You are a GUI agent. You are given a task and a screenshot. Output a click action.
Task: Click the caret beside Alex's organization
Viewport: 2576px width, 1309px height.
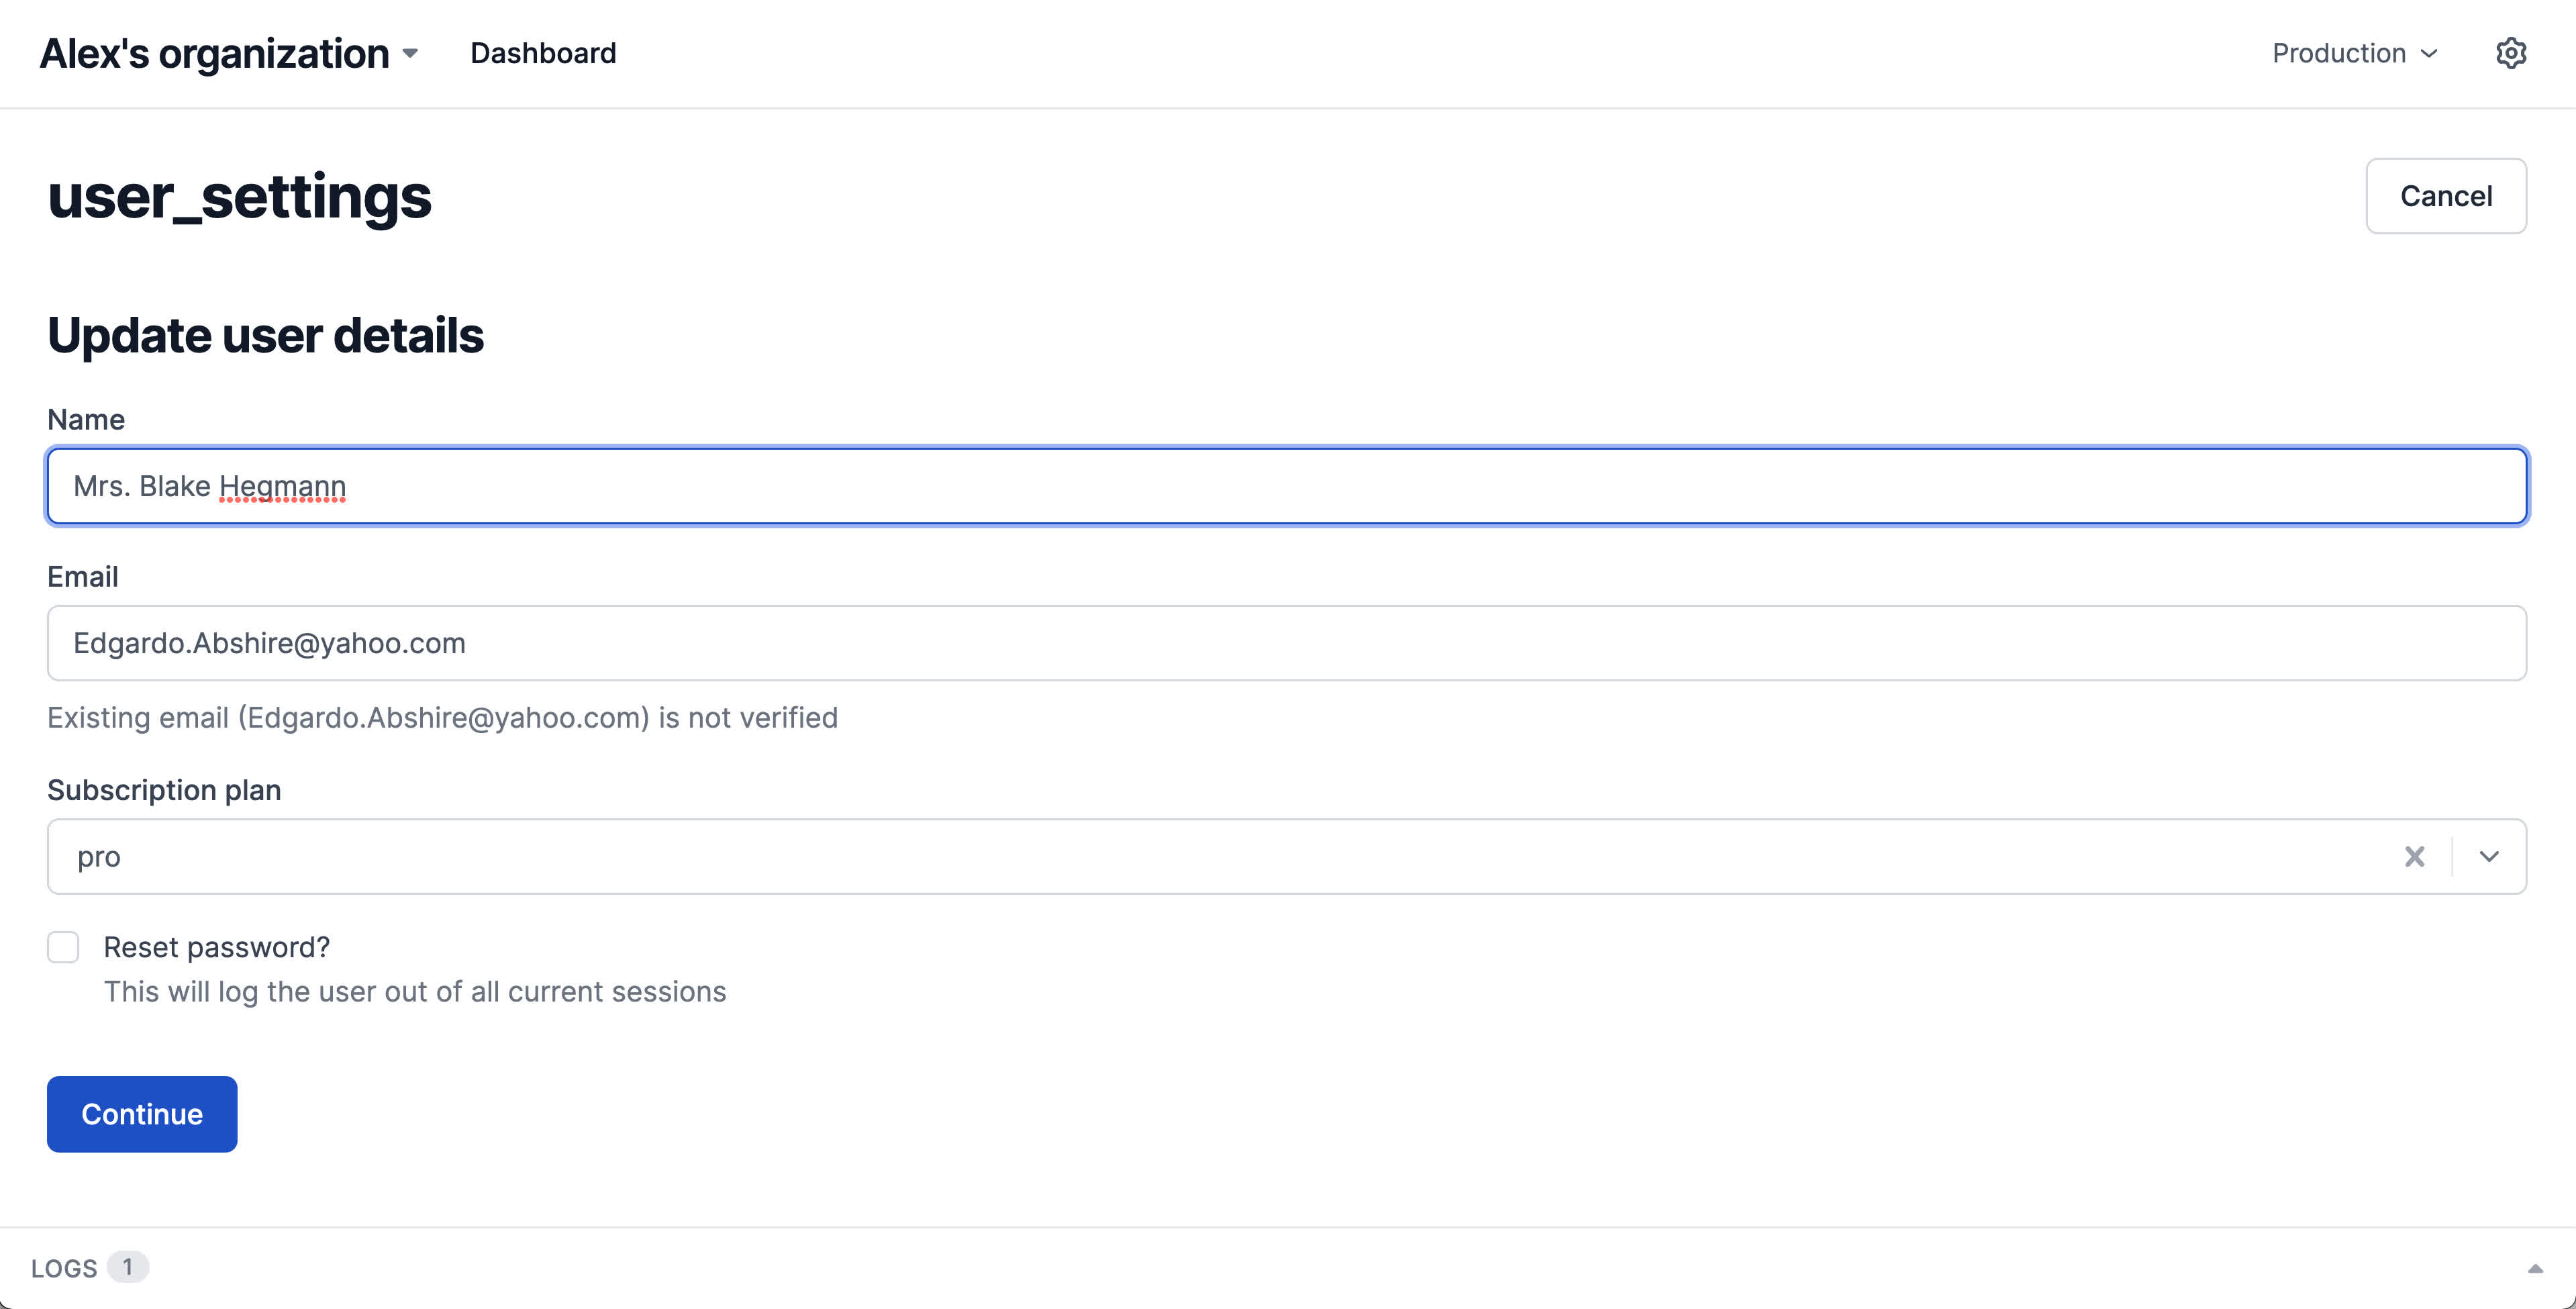tap(410, 54)
